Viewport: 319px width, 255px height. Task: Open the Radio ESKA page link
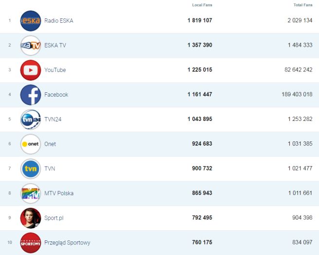coord(58,21)
